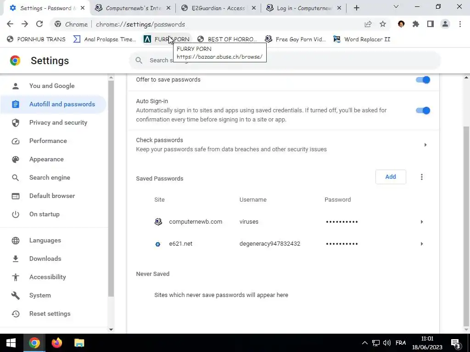Toggle the Auto Sign-in switch
The height and width of the screenshot is (352, 470).
[423, 110]
